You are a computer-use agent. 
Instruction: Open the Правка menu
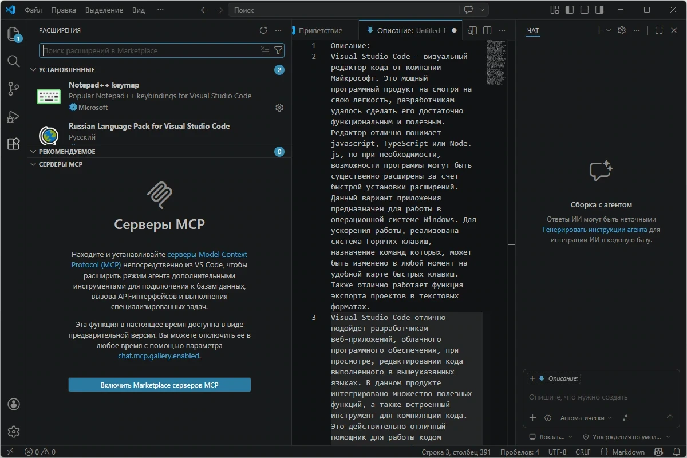click(x=64, y=10)
